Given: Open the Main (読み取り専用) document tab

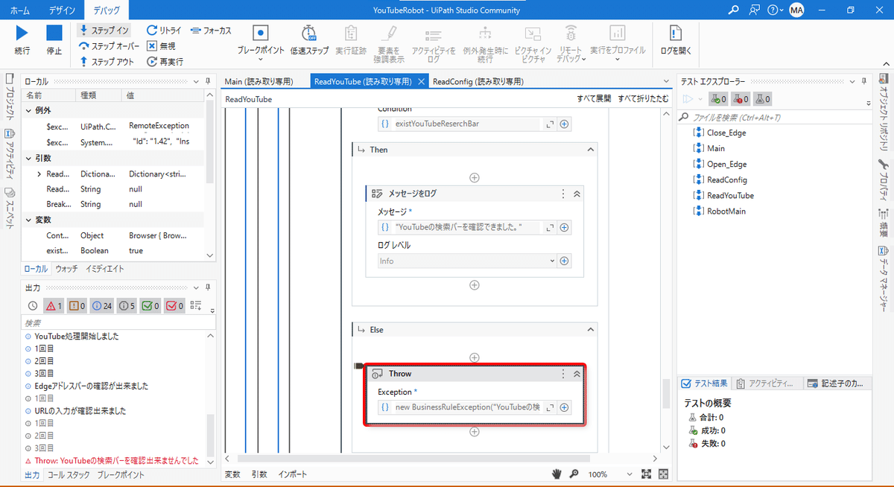Looking at the screenshot, I should point(259,82).
